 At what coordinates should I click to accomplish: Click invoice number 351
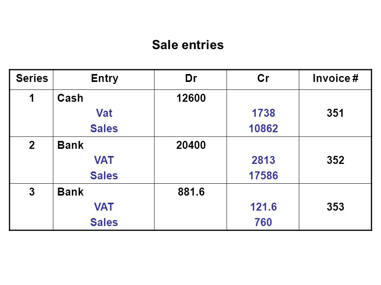coord(335,113)
